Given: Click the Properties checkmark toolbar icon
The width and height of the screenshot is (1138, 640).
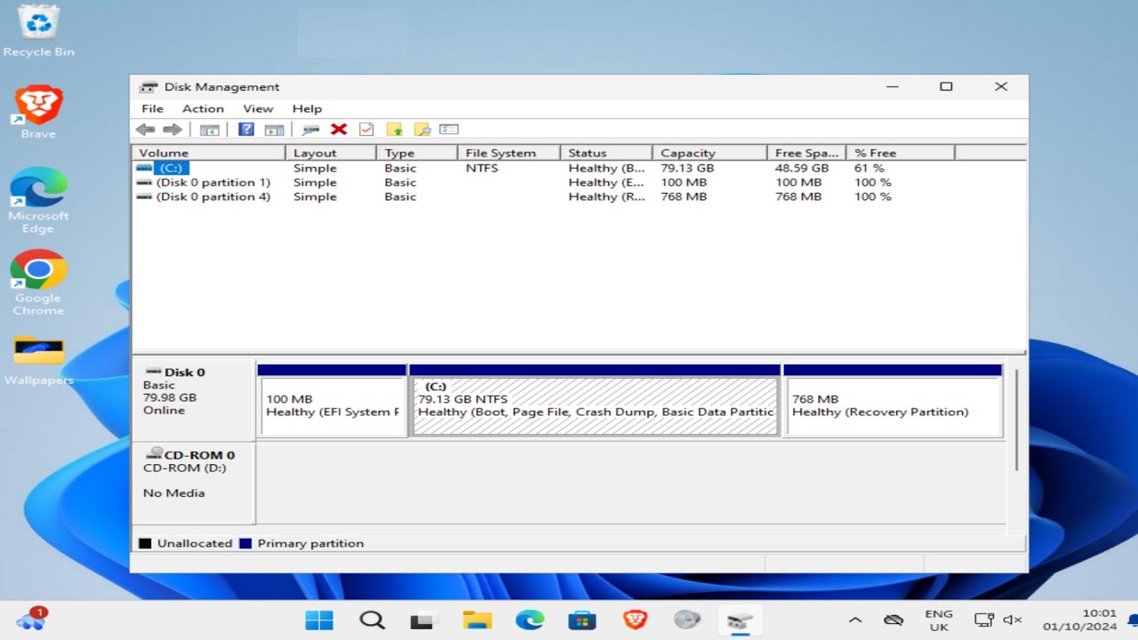Looking at the screenshot, I should click(366, 130).
